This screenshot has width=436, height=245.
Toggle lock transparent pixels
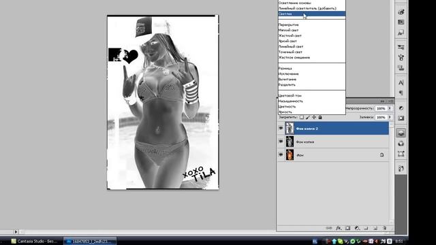point(301,117)
